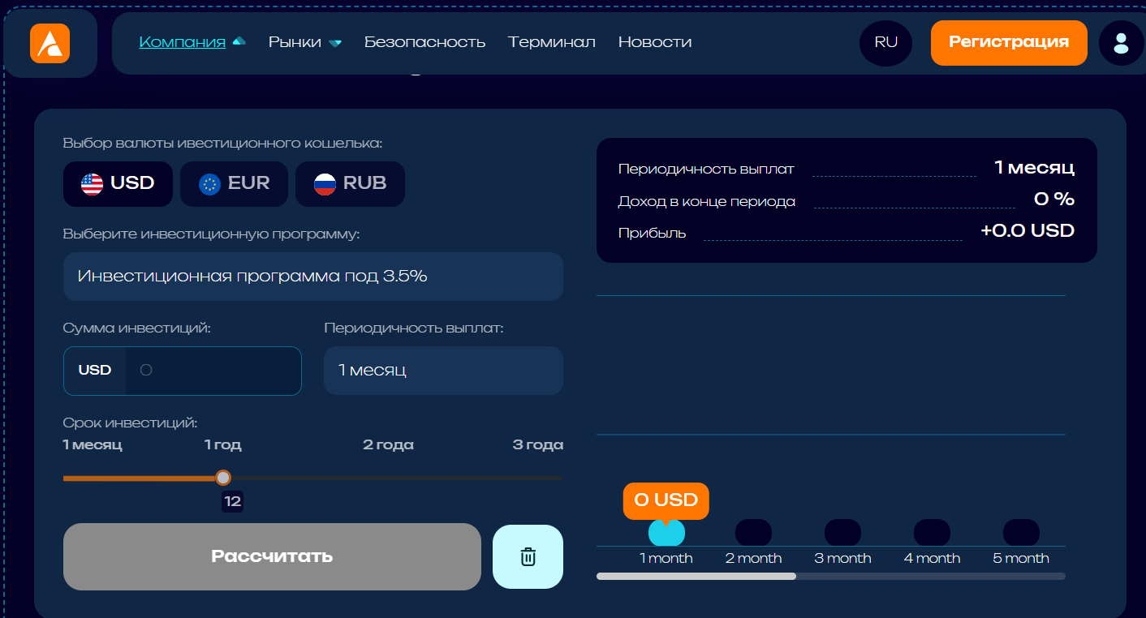Select the 4 month chart bar
1146x618 pixels.
tap(932, 533)
